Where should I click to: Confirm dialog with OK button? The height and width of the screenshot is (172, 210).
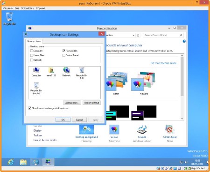pyautogui.click(x=63, y=120)
